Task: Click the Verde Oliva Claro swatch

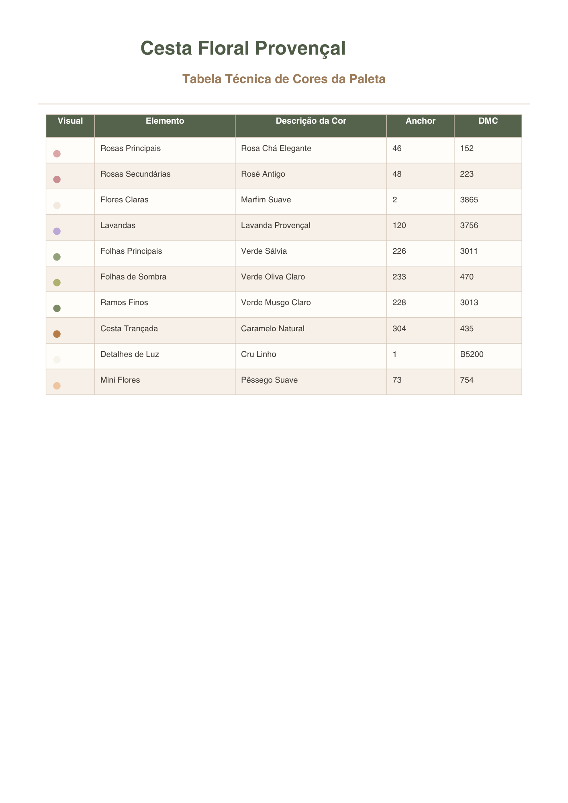Action: 57,283
